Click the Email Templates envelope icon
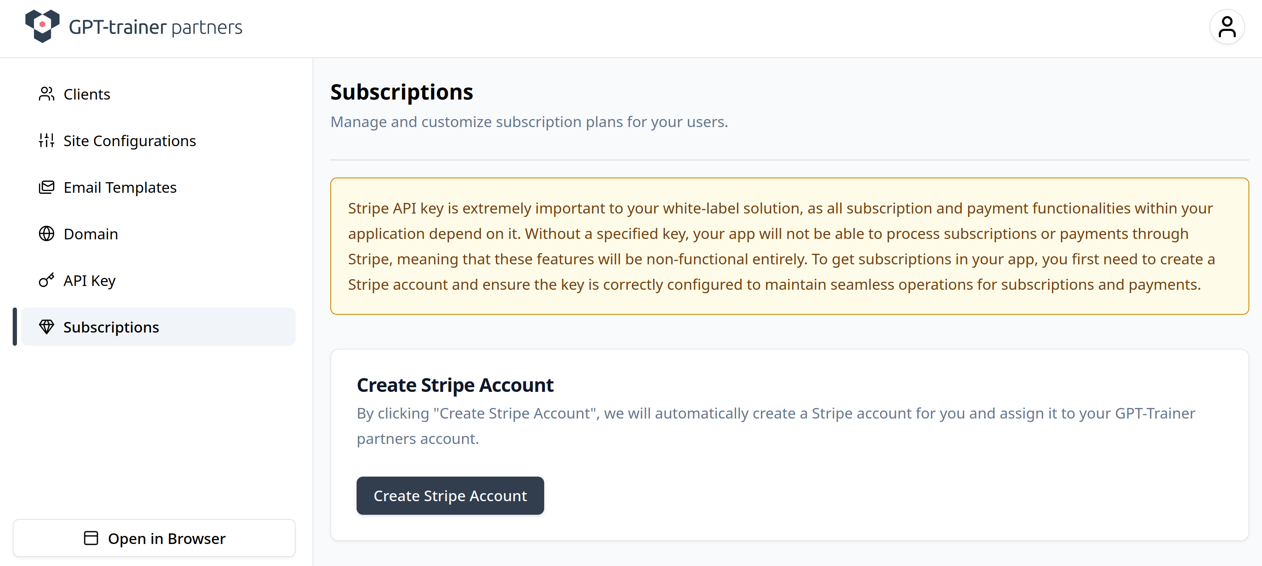The image size is (1262, 566). point(47,187)
